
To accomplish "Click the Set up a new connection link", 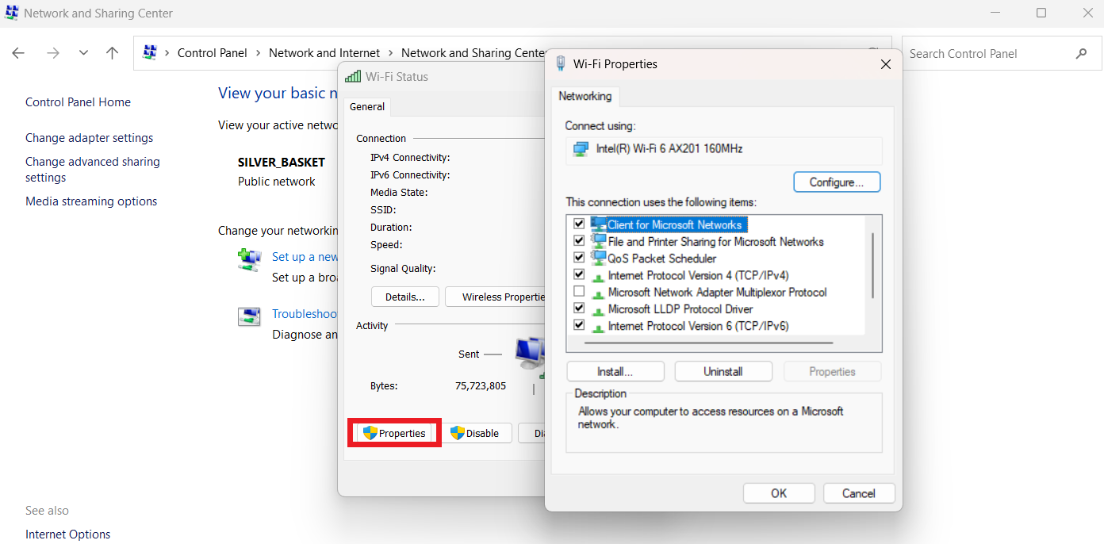I will coord(305,257).
